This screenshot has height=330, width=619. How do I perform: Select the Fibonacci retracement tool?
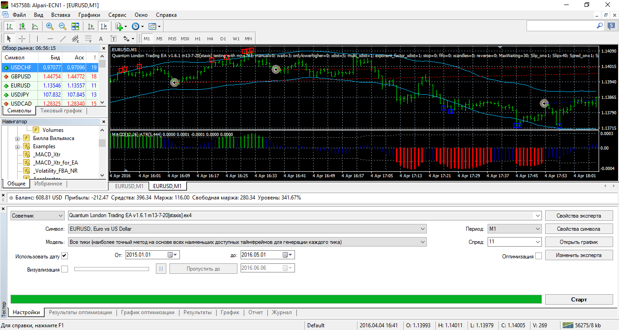coord(88,39)
